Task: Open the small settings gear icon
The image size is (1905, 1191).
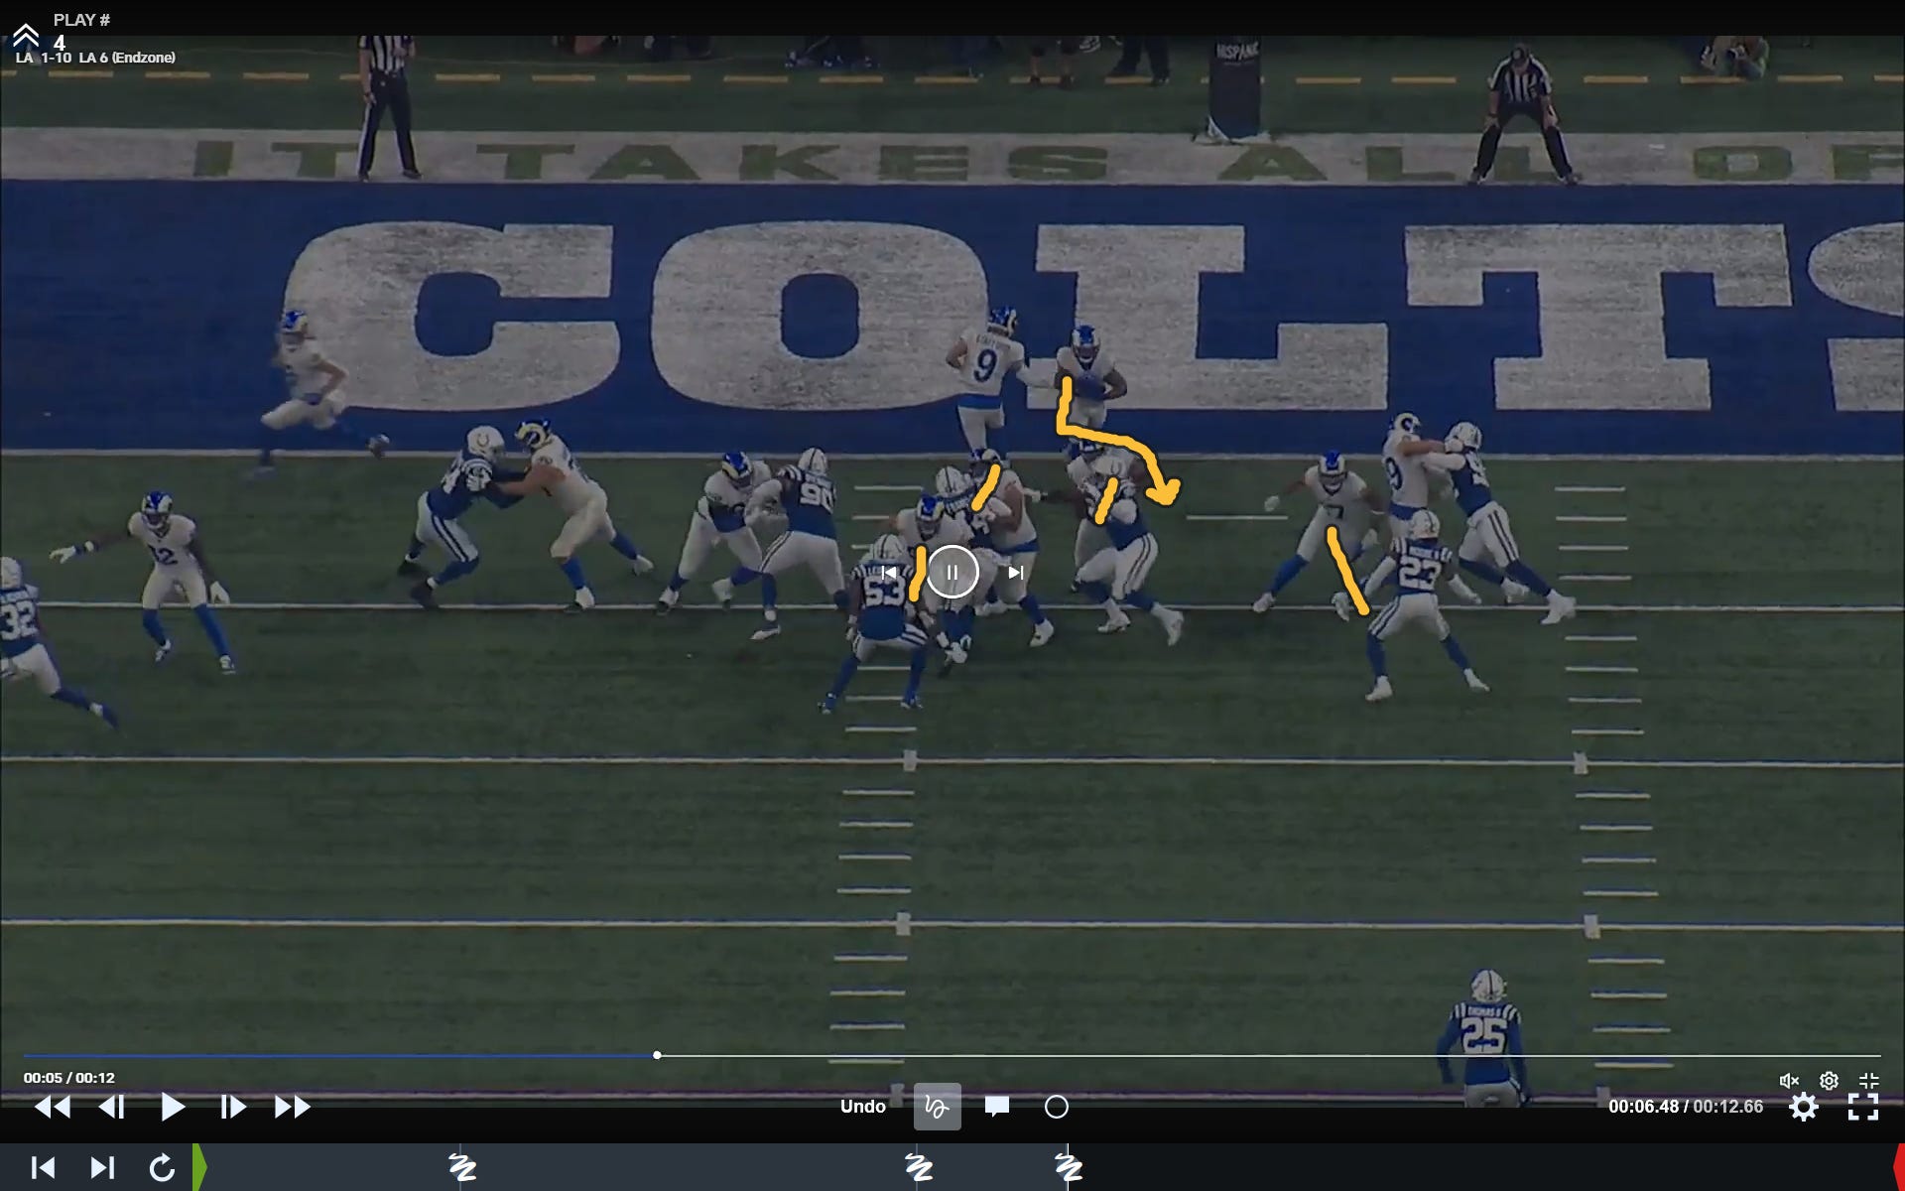Action: point(1829,1081)
